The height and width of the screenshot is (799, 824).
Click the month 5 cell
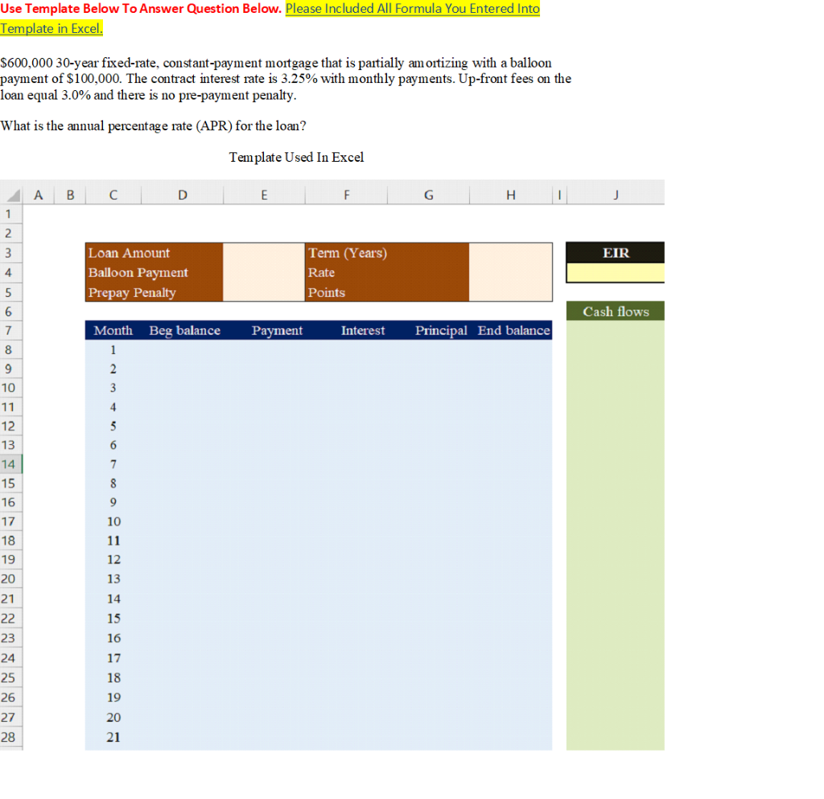coord(113,426)
